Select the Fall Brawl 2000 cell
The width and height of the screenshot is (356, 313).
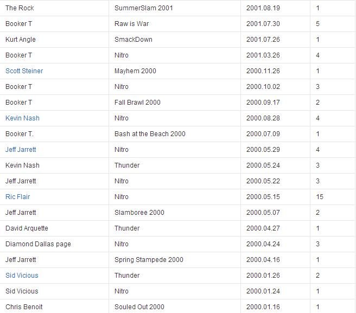[175, 103]
